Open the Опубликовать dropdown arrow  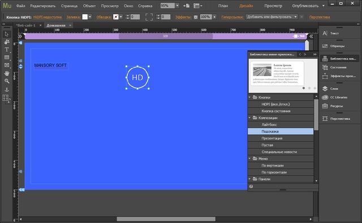(x=323, y=6)
